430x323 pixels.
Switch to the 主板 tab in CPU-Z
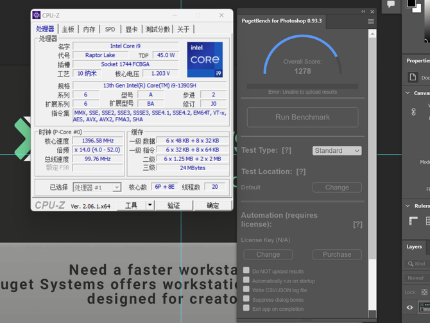(x=68, y=30)
